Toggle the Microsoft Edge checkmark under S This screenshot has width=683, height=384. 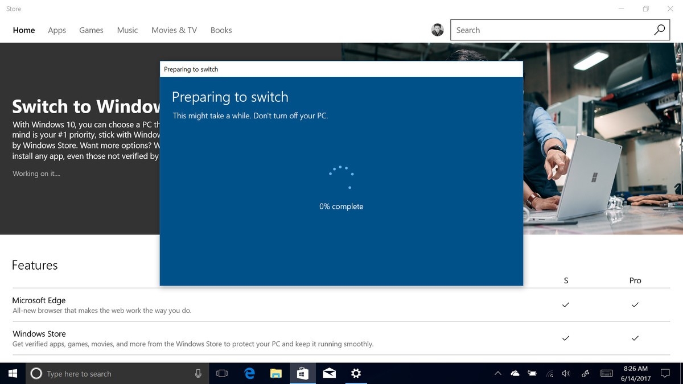tap(565, 305)
